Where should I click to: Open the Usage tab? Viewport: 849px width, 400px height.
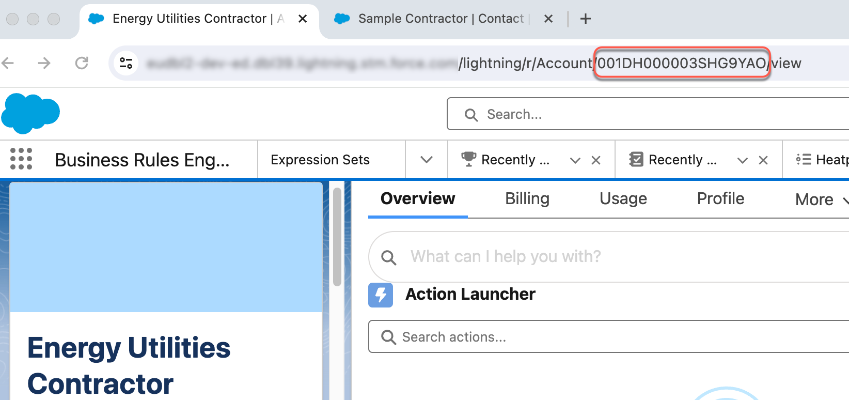623,199
